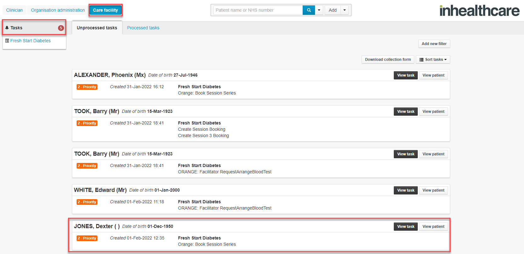The width and height of the screenshot is (524, 254).
Task: Click priority badge for JONES, Dexter
Action: (87, 238)
